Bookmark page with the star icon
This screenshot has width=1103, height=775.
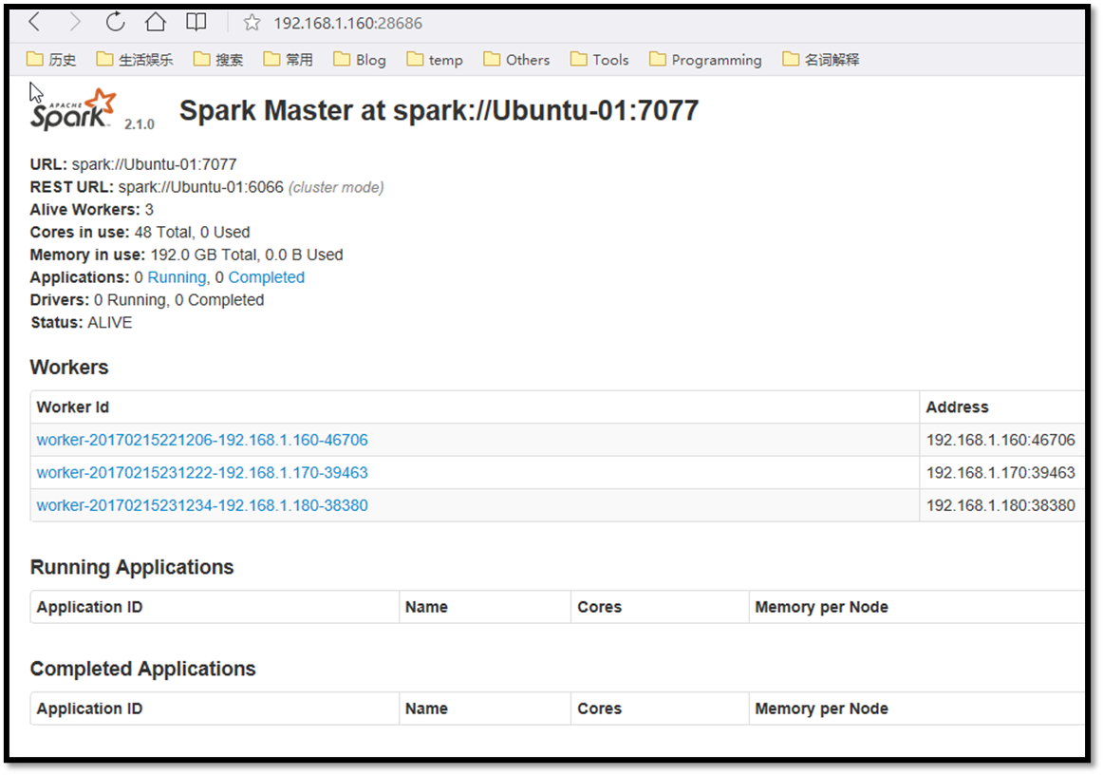[252, 23]
